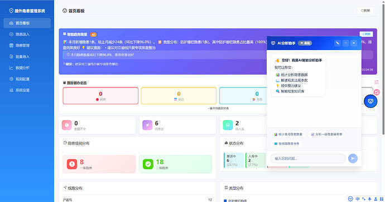This screenshot has height=202, width=385.
Task: Minimize the AI assistant chat panel
Action: (345, 43)
